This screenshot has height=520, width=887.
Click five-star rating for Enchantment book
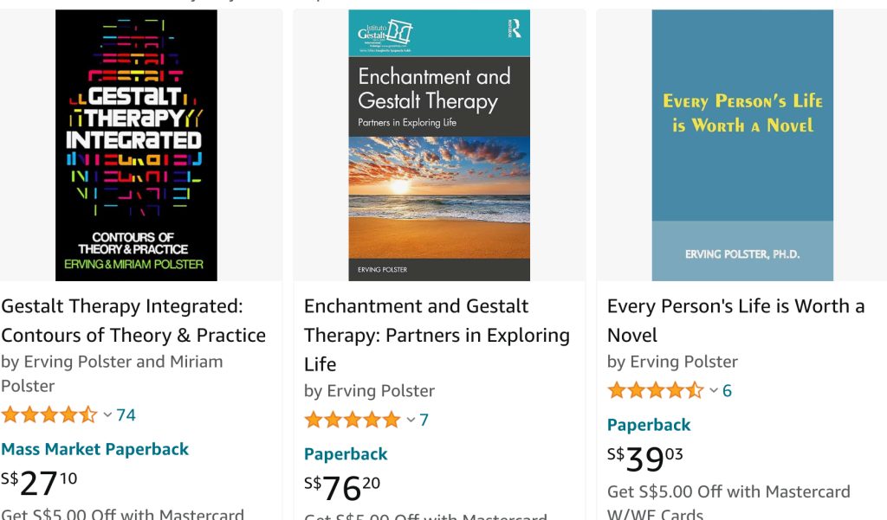click(x=352, y=420)
